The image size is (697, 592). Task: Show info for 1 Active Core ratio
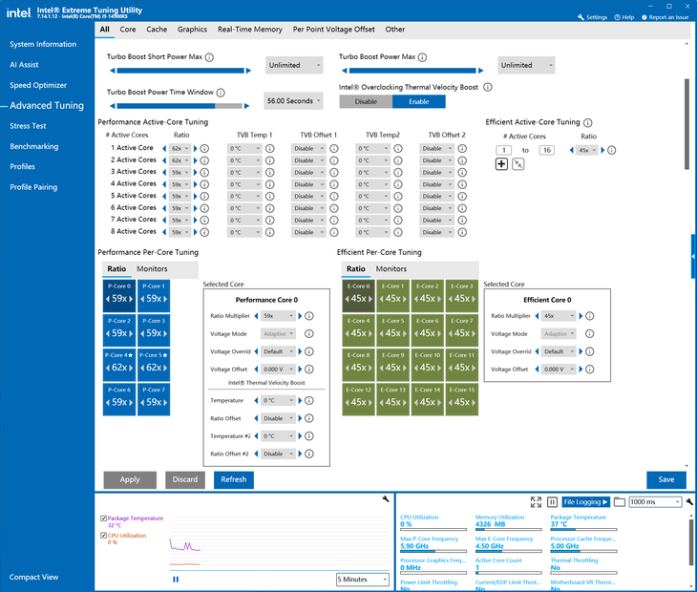click(x=204, y=148)
